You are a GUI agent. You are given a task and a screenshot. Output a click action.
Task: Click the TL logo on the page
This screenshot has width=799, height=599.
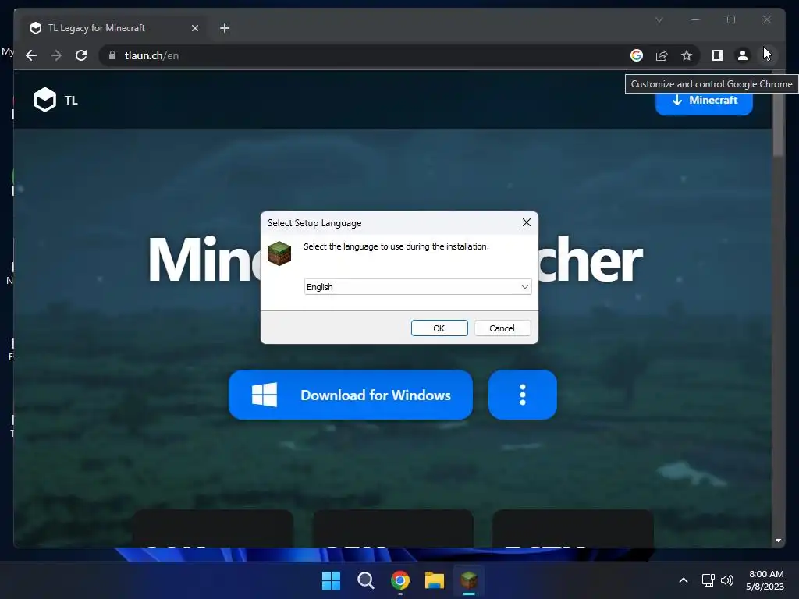click(x=55, y=100)
